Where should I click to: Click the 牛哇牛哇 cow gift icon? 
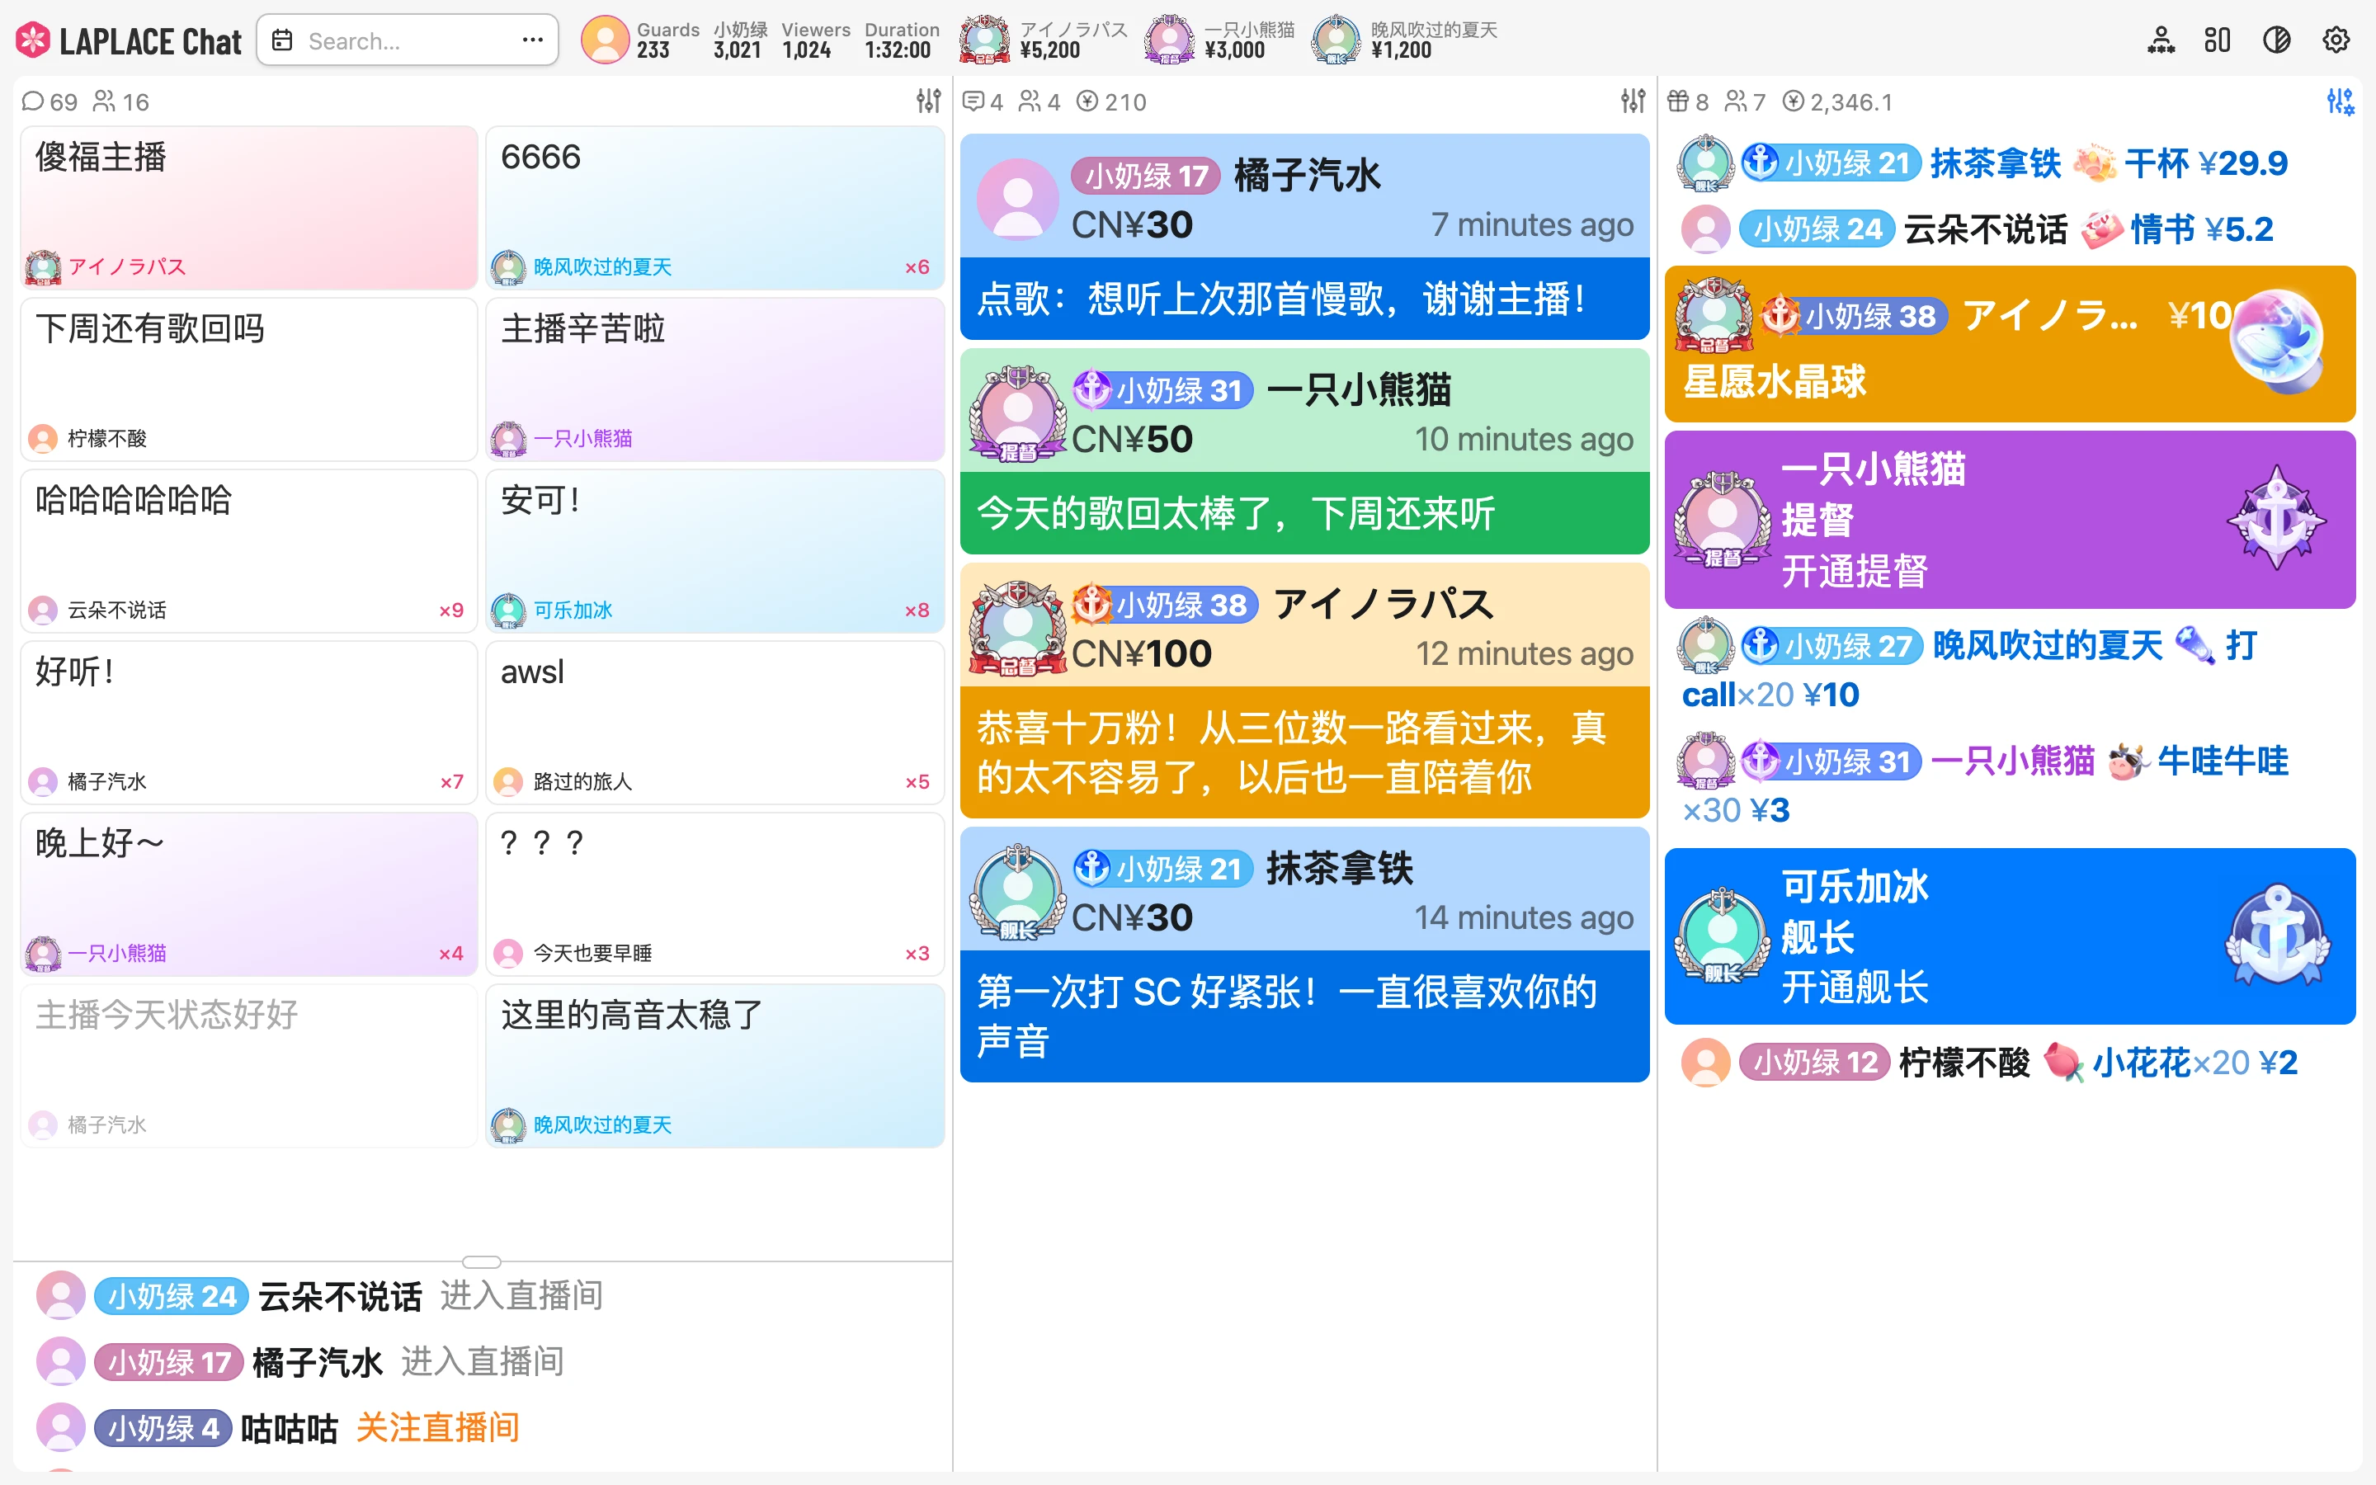pyautogui.click(x=2128, y=761)
